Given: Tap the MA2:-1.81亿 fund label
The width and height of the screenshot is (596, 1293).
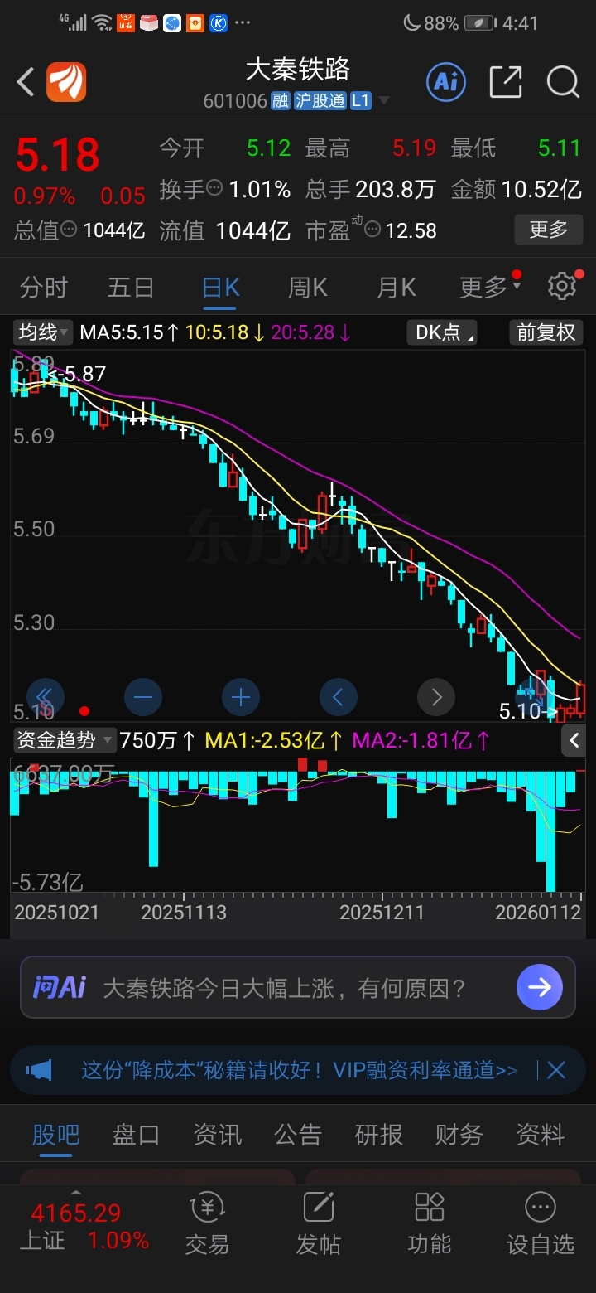Looking at the screenshot, I should 422,739.
